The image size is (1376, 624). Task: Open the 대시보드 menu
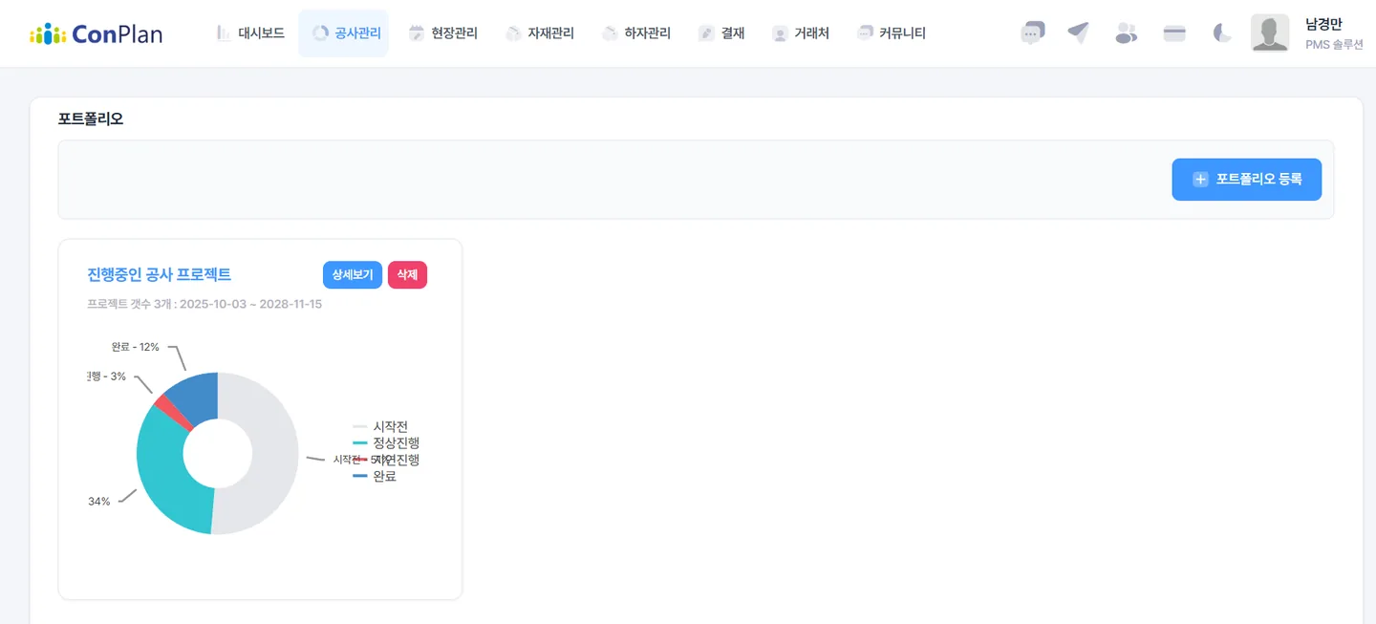click(x=250, y=33)
